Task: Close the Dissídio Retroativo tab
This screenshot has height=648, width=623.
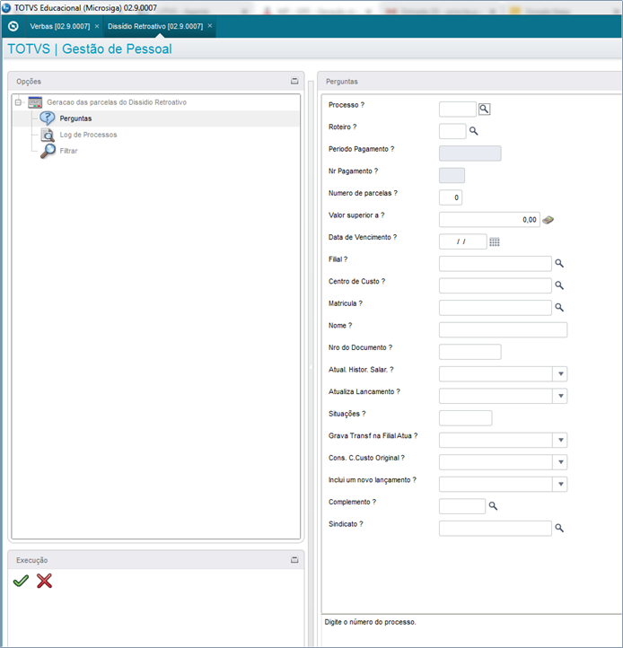Action: click(210, 26)
